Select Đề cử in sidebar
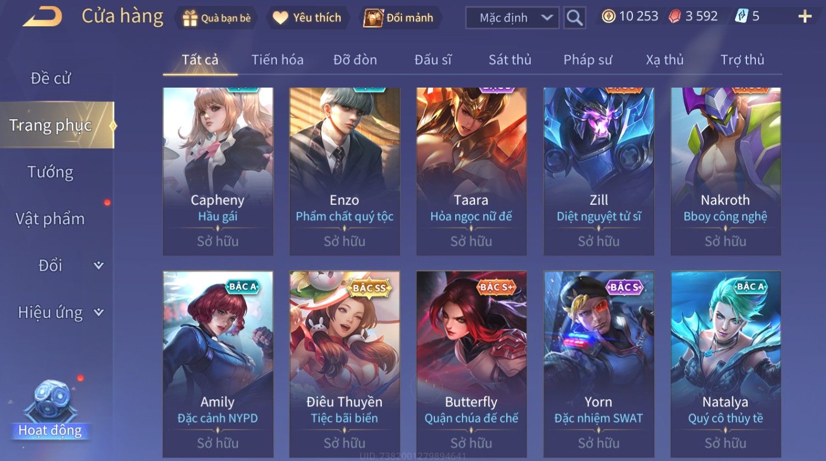 [x=50, y=78]
